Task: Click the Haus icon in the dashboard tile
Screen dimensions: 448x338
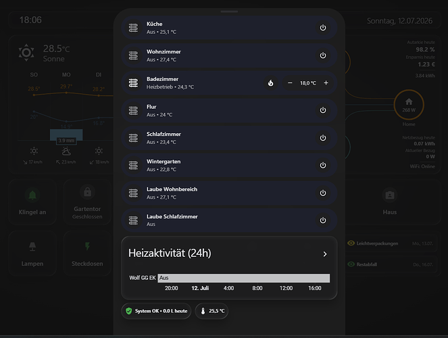Action: (390, 195)
